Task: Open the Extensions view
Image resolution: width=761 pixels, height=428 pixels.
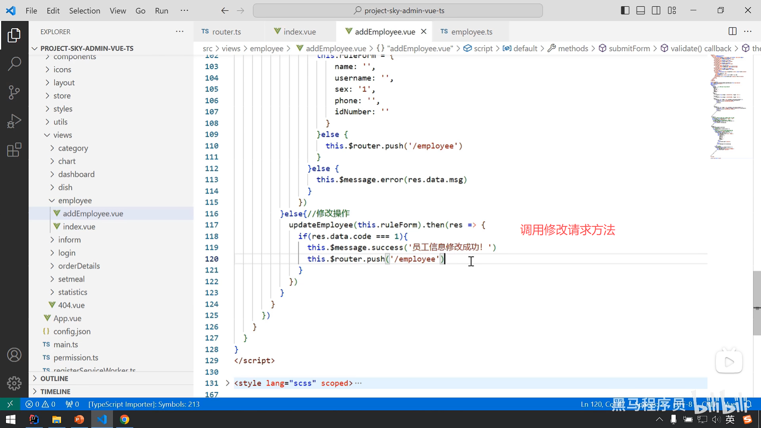Action: click(14, 150)
